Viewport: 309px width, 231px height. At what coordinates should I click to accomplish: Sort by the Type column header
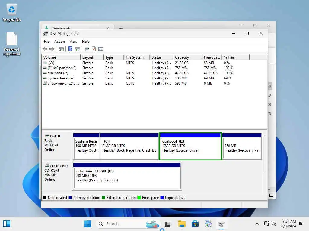pos(113,57)
